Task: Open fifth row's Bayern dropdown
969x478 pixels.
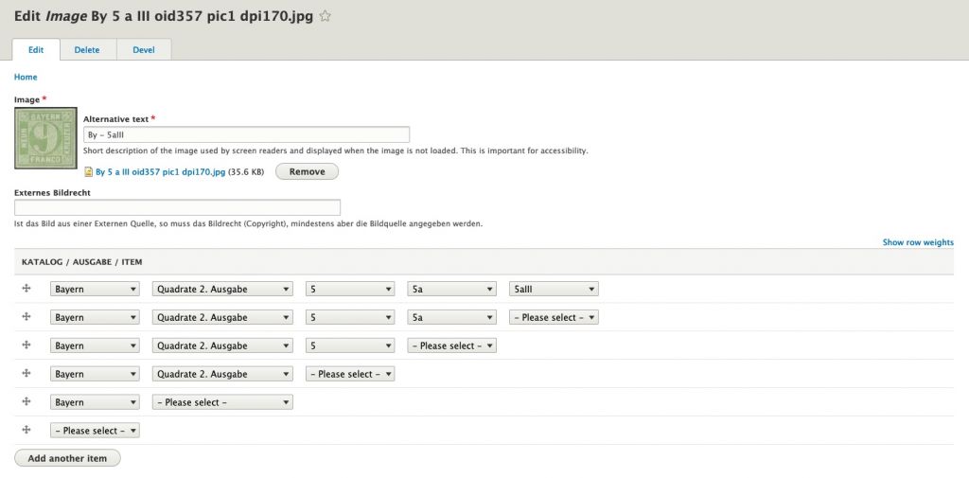Action: tap(95, 402)
